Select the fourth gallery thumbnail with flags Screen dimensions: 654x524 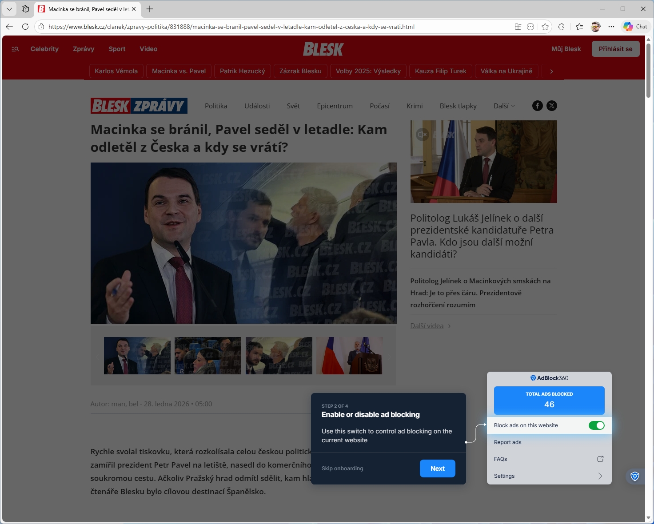[349, 355]
